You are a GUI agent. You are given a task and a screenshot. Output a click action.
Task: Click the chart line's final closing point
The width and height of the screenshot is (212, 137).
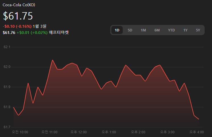199,119
